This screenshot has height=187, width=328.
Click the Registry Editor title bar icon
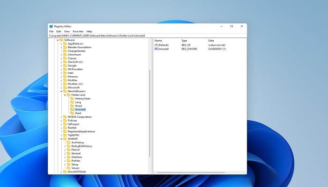(x=52, y=27)
